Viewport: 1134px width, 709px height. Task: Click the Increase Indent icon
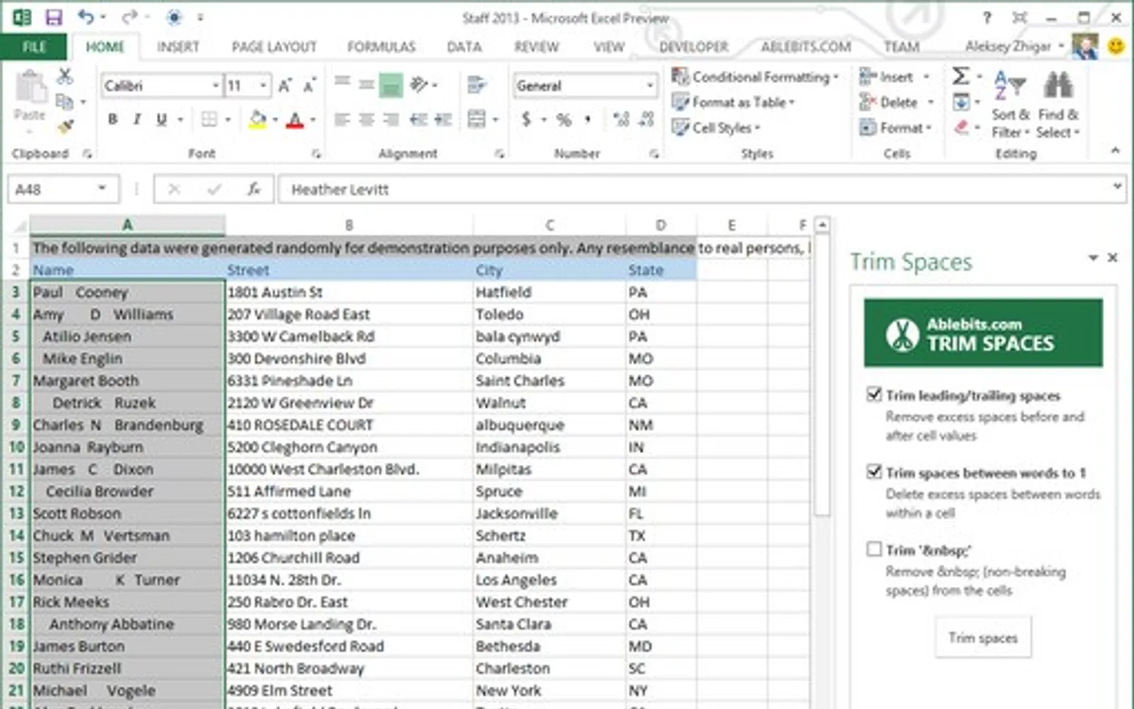[443, 119]
